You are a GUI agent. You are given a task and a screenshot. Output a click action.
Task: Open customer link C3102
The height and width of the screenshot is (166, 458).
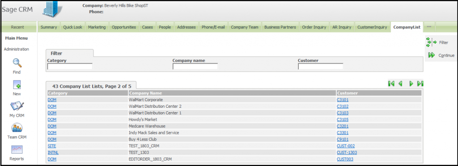point(343,106)
